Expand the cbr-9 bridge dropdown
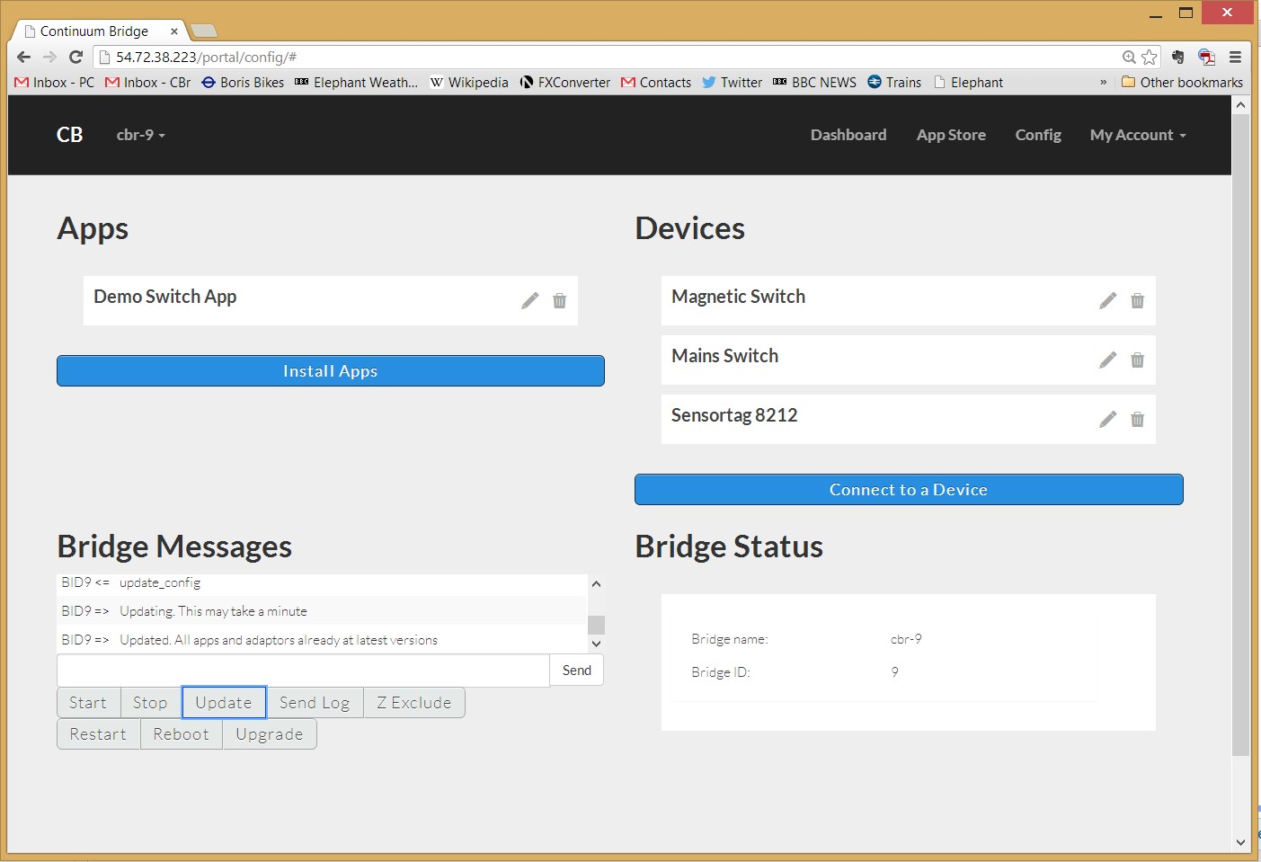Image resolution: width=1261 pixels, height=862 pixels. [x=141, y=135]
